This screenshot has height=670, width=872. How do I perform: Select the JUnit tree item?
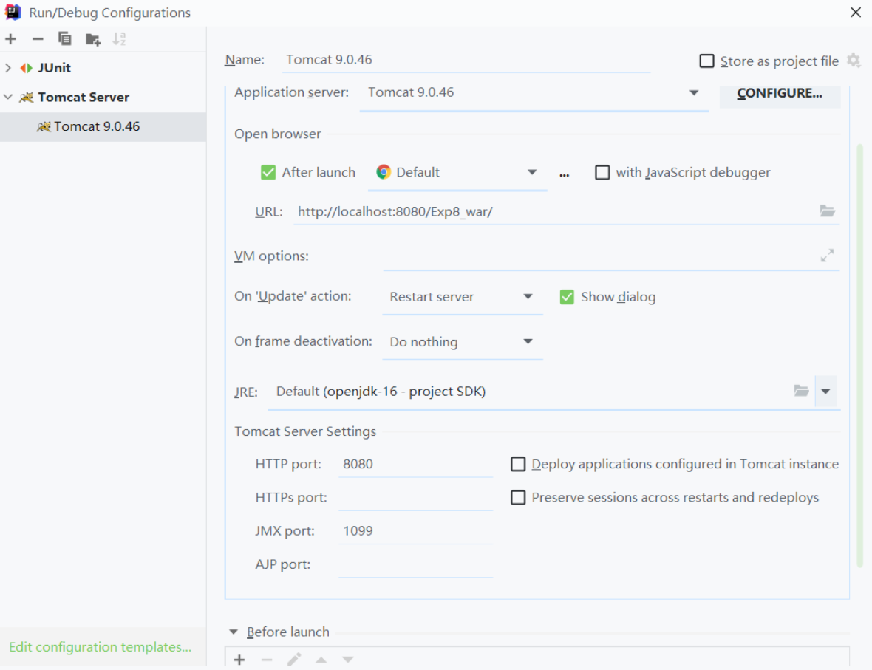point(54,68)
